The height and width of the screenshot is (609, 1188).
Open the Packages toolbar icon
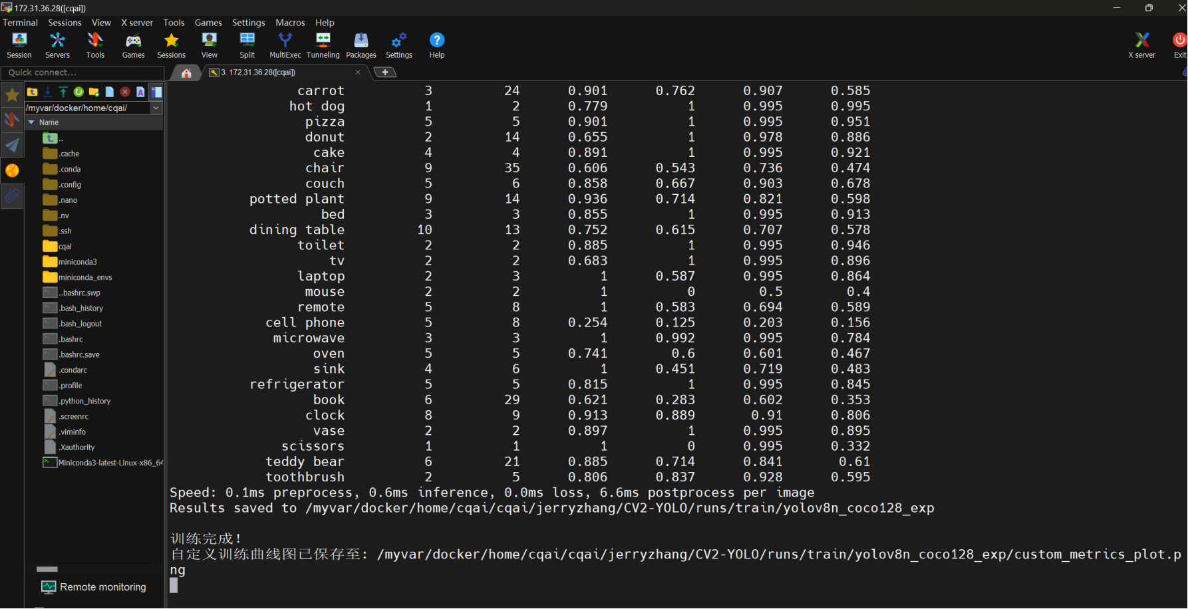(x=361, y=45)
